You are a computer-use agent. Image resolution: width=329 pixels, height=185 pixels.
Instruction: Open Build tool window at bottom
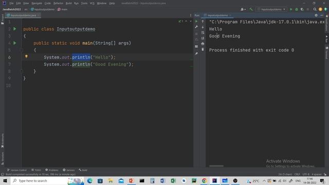tap(83, 170)
